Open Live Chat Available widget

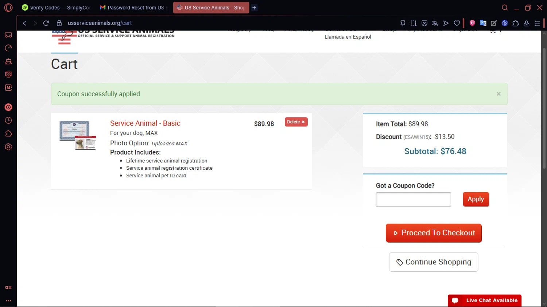(x=485, y=300)
